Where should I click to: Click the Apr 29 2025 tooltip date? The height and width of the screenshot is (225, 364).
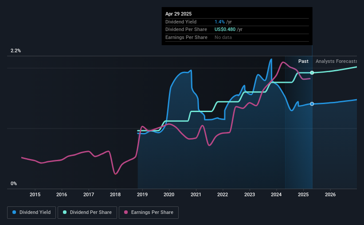pyautogui.click(x=179, y=14)
